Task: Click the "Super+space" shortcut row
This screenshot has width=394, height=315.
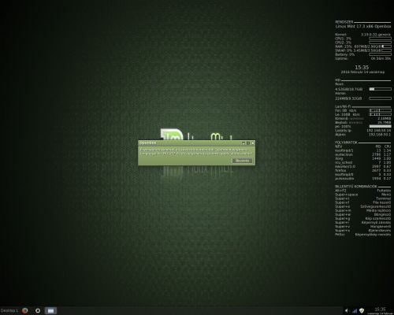Action: 363,195
